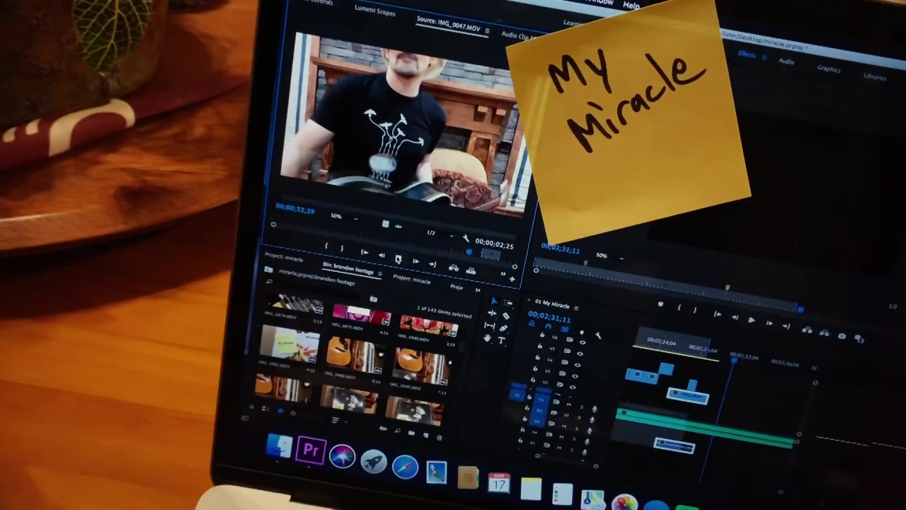906x510 pixels.
Task: Select the Selection arrow tool
Action: coord(493,301)
